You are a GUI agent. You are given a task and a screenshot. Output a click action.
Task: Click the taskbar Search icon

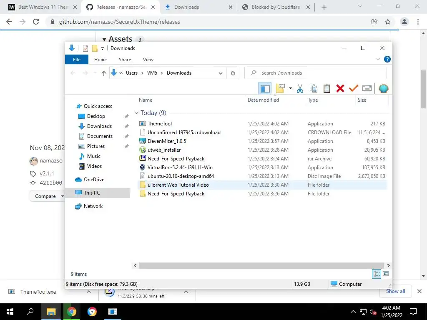click(x=30, y=312)
